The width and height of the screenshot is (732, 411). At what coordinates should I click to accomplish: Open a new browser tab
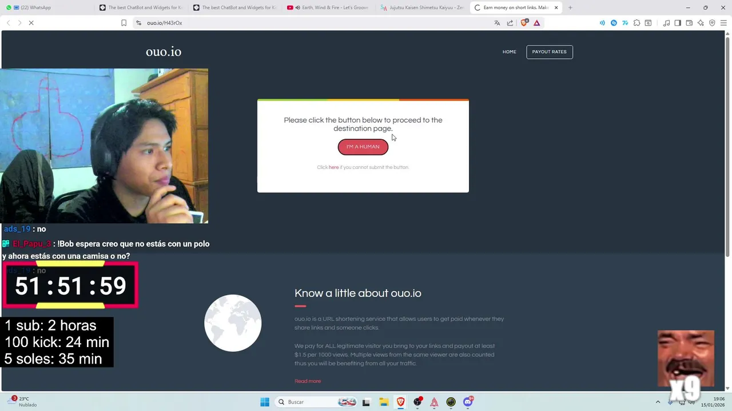tap(570, 7)
